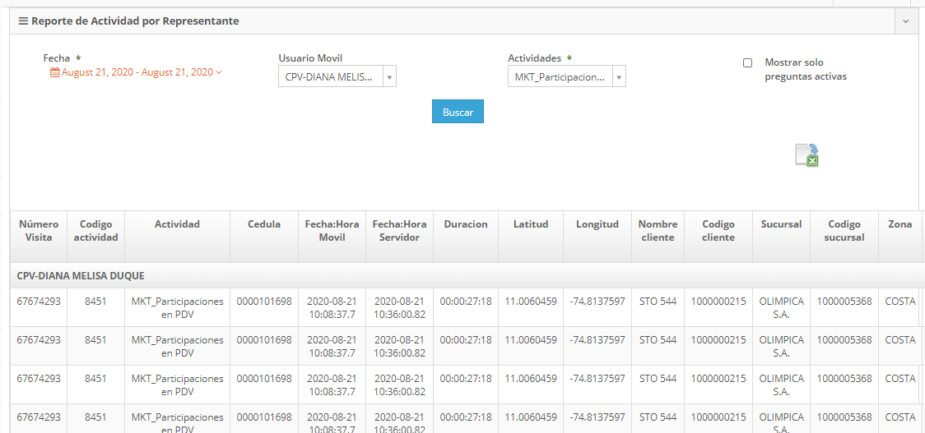Click the Mostrar solo preguntas activas label
The width and height of the screenshot is (925, 433).
coord(806,70)
